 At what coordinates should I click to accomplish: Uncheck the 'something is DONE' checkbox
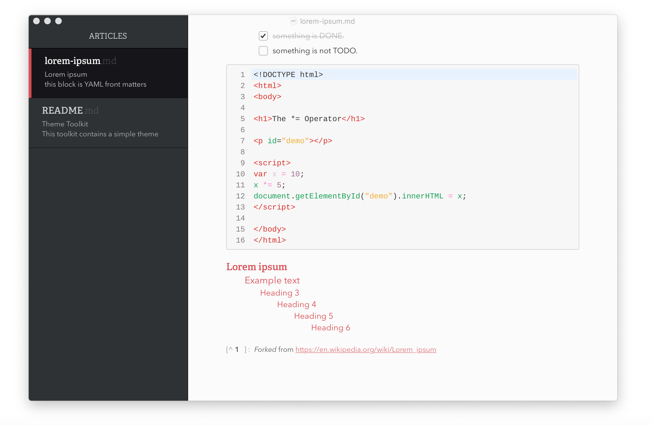pos(263,36)
